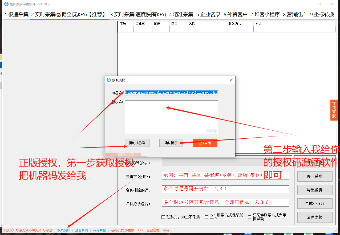The height and width of the screenshot is (235, 340).
Task: Open the 地图类型 dropdown
Action: pyautogui.click(x=213, y=162)
